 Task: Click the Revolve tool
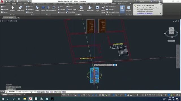29,12
